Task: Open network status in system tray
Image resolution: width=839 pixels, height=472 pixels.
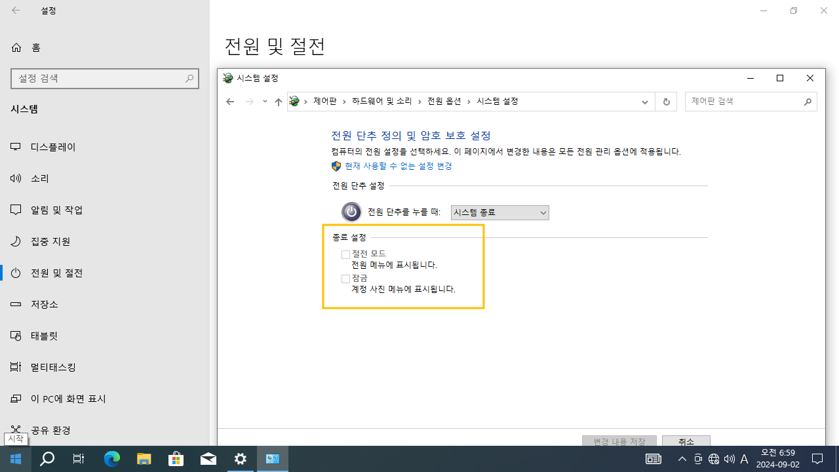Action: click(714, 459)
